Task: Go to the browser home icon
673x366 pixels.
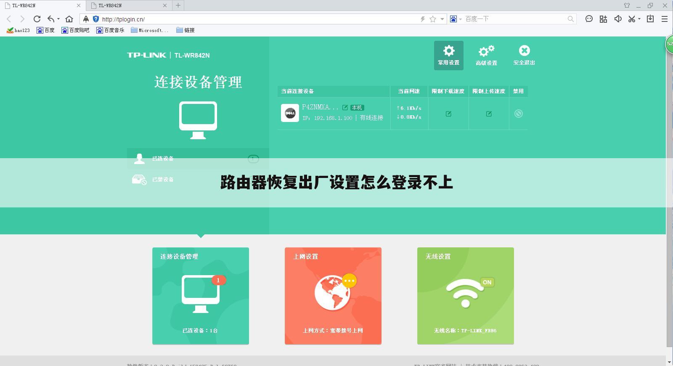Action: tap(69, 19)
